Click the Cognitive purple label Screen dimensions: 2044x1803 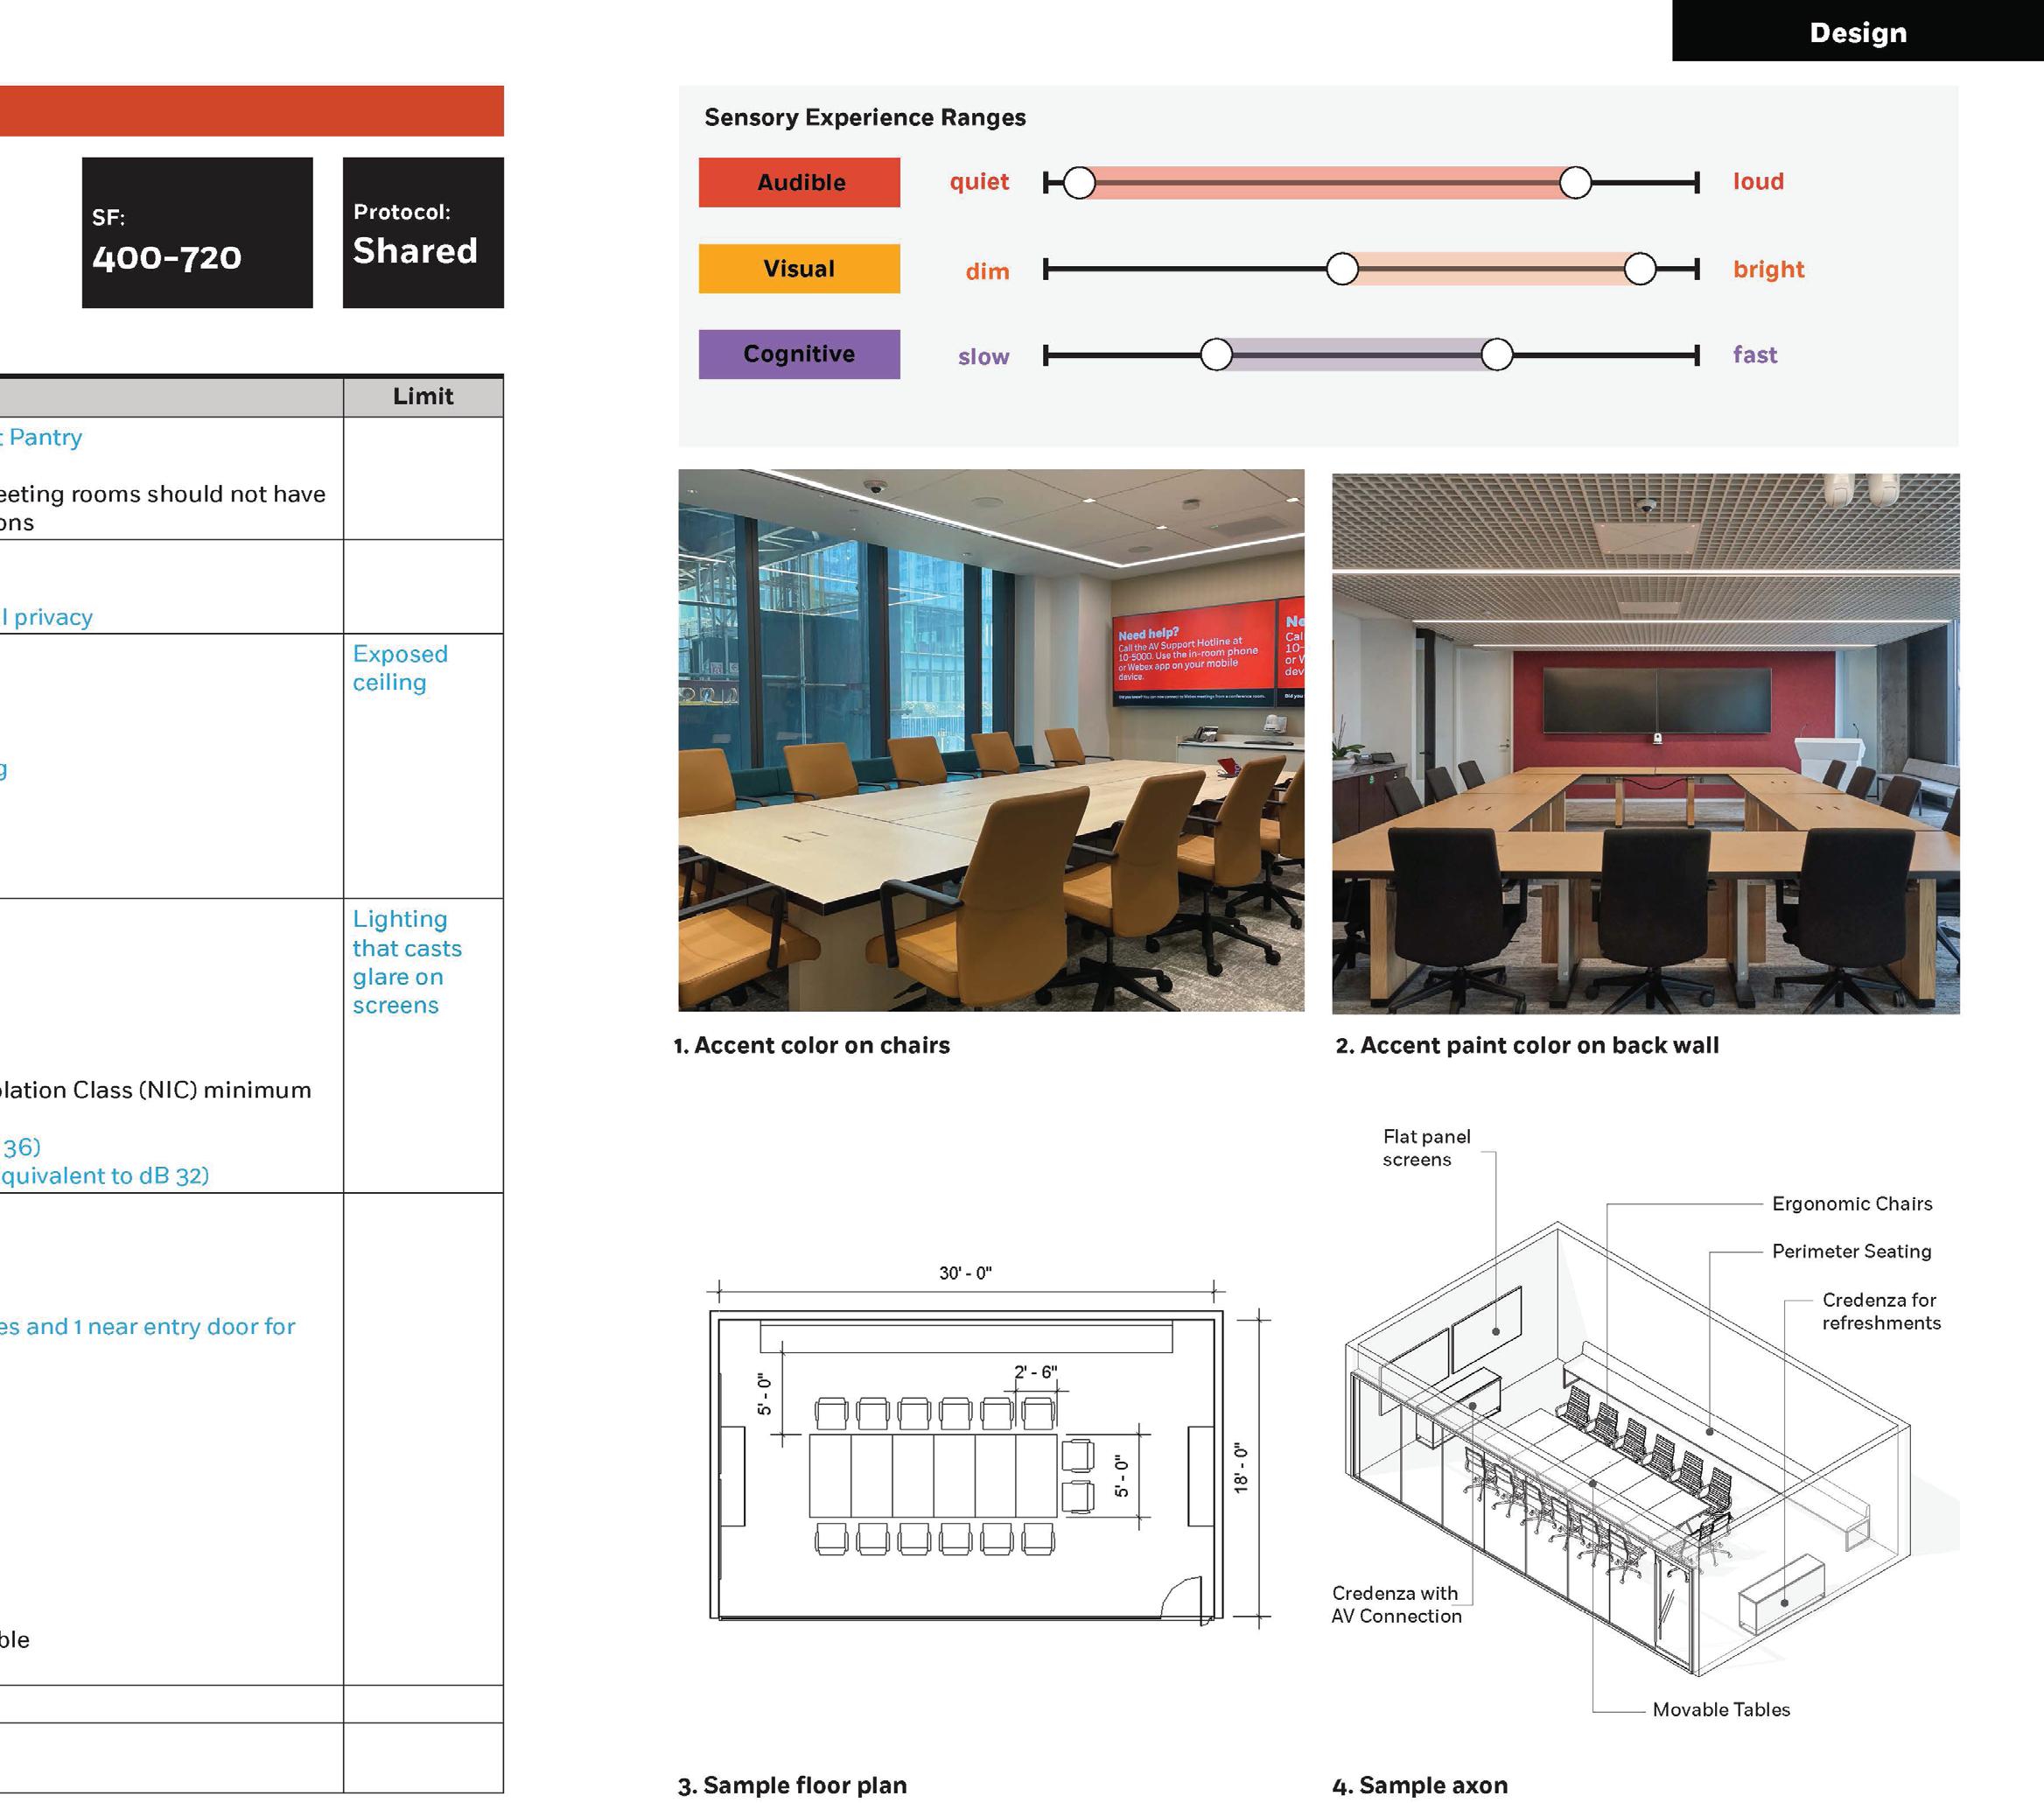point(799,354)
